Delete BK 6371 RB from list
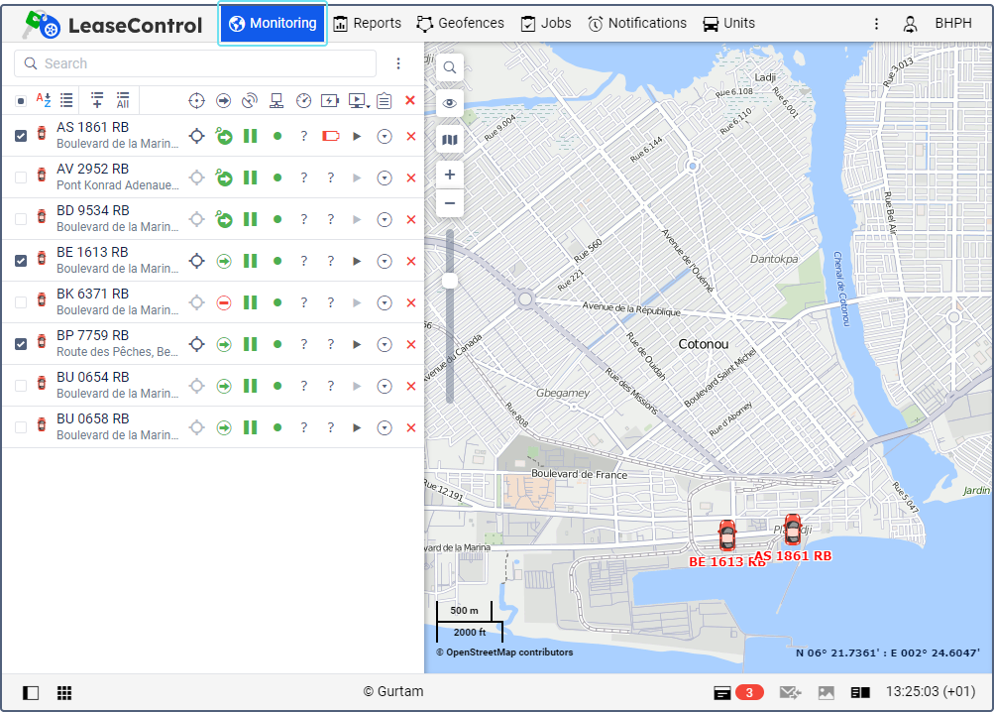Screen dimensions: 994x712 pyautogui.click(x=410, y=302)
